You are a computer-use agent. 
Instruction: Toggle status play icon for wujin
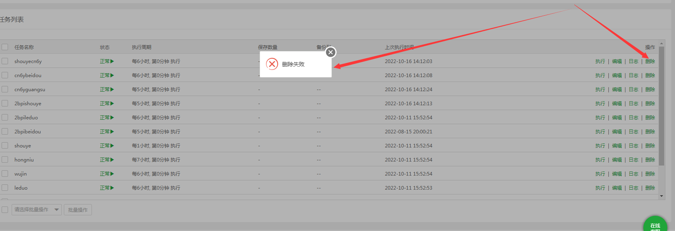click(x=112, y=174)
